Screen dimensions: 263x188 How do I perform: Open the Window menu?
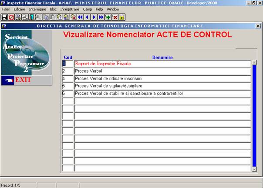[113, 9]
